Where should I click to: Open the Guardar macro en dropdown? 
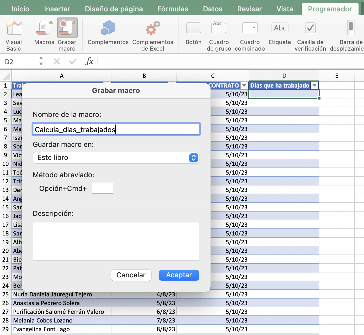(x=116, y=158)
